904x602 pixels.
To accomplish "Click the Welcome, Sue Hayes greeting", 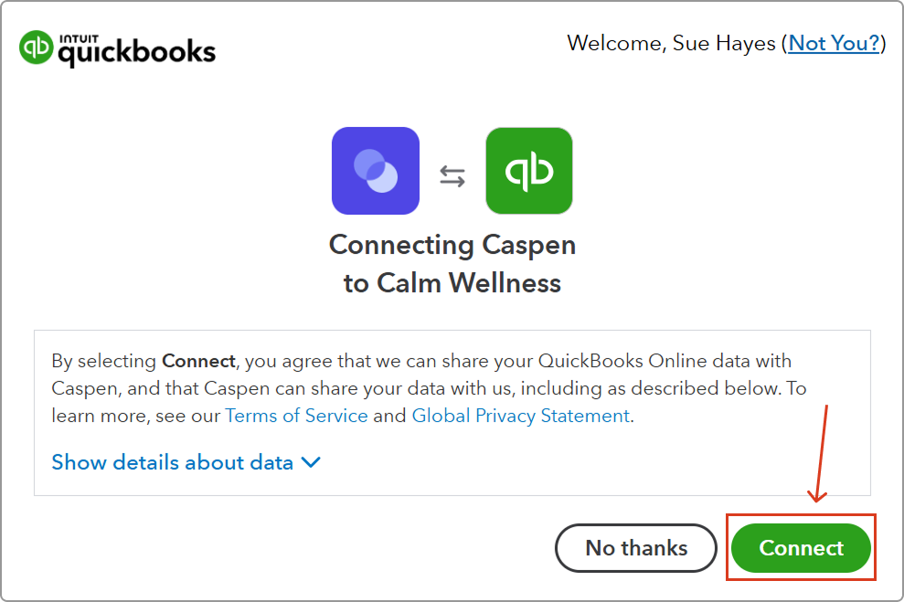I will pyautogui.click(x=673, y=43).
